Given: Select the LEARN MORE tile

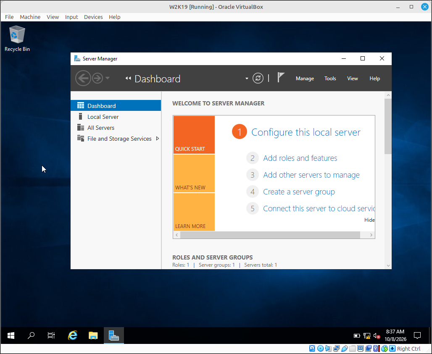Looking at the screenshot, I should (x=194, y=212).
